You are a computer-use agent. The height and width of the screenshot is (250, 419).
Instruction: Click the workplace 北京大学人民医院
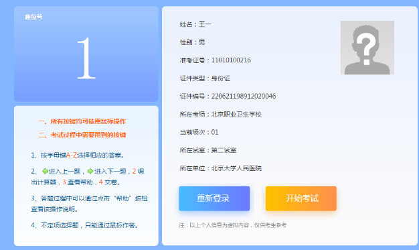tap(236, 168)
